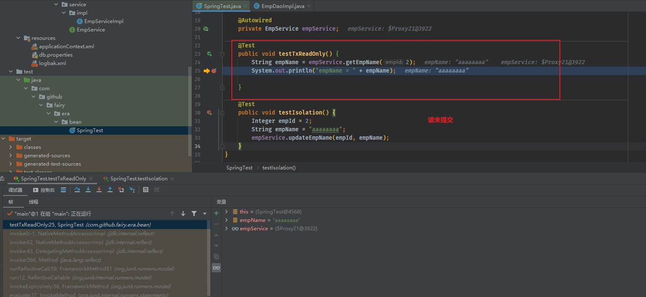Fold the testTxReadOnly method at line 23
This screenshot has height=297, width=646.
pos(222,54)
